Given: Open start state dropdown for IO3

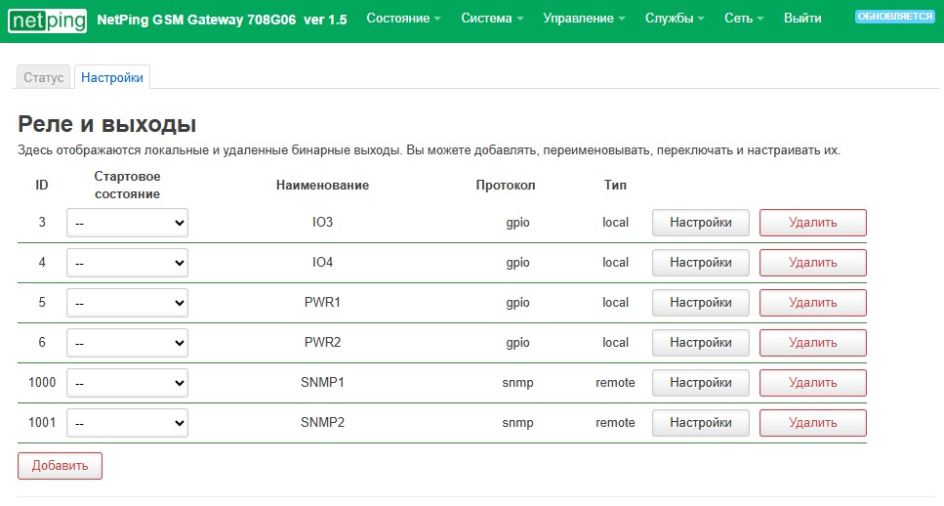Looking at the screenshot, I should (x=127, y=223).
